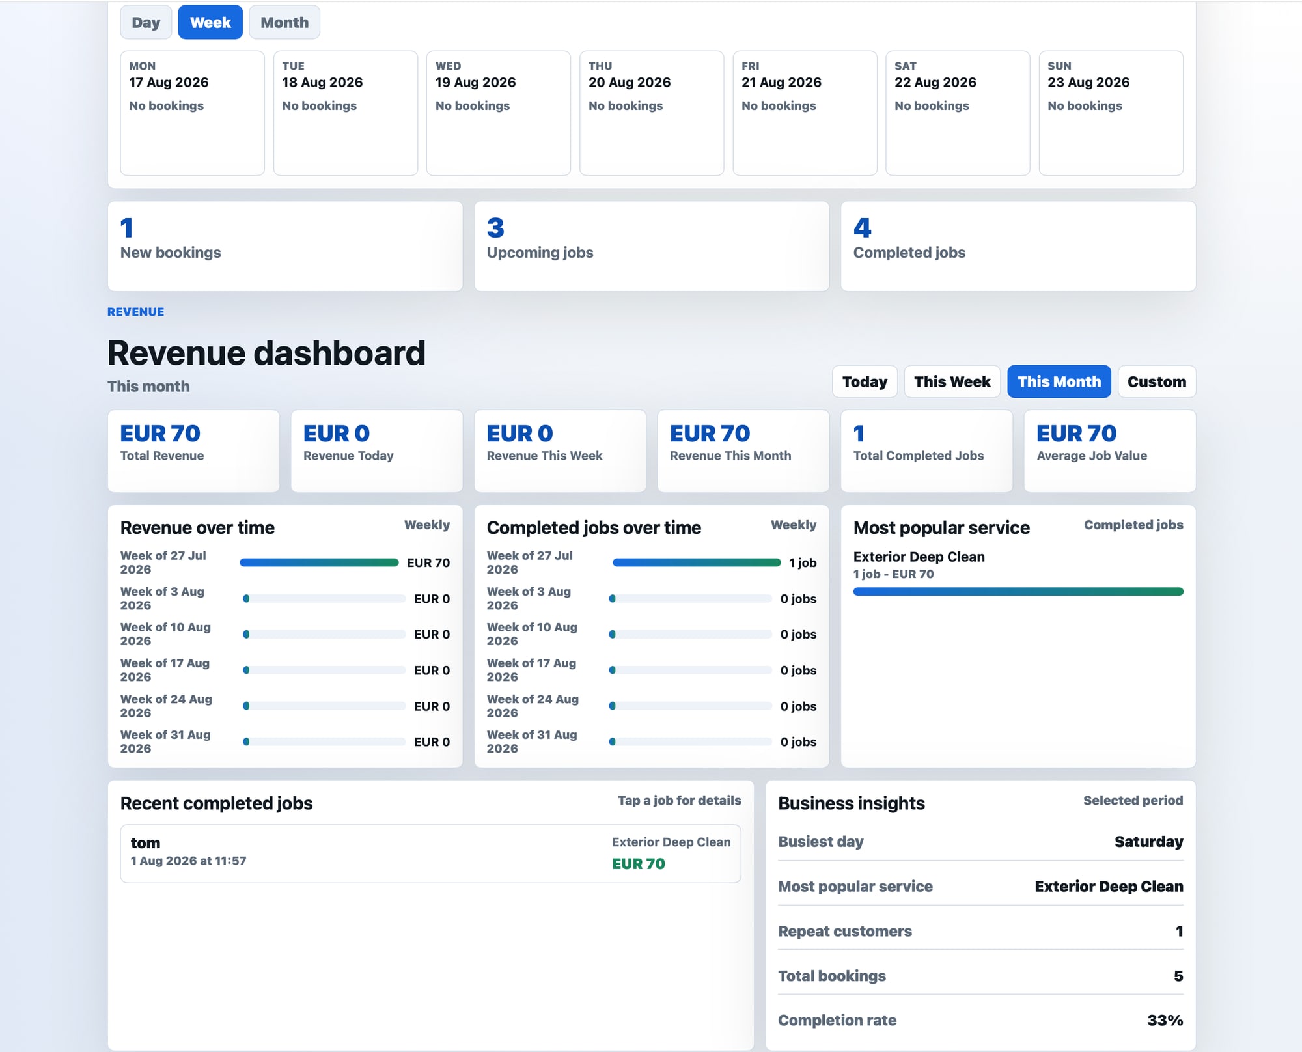Viewport: 1302px width, 1052px height.
Task: Open the Upcoming jobs stat card
Action: click(652, 246)
